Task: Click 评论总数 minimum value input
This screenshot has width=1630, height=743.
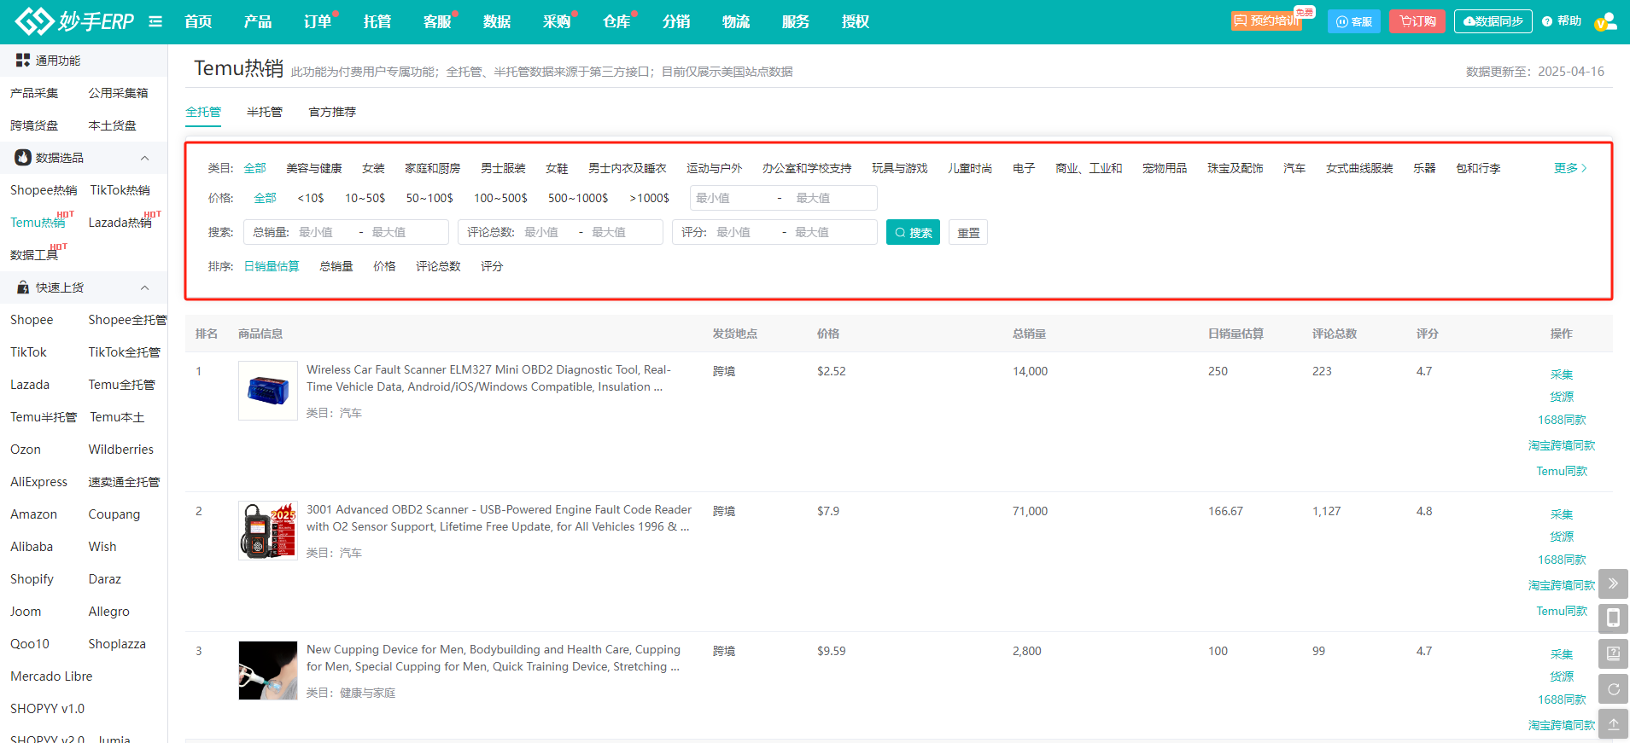Action: [x=546, y=232]
